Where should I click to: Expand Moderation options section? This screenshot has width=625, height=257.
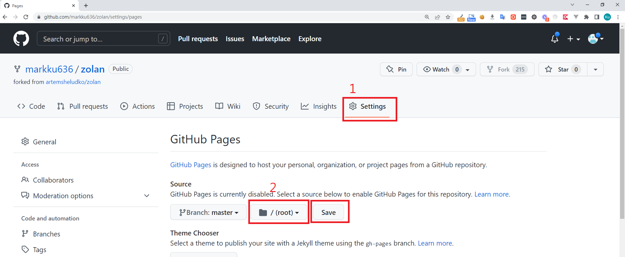147,196
